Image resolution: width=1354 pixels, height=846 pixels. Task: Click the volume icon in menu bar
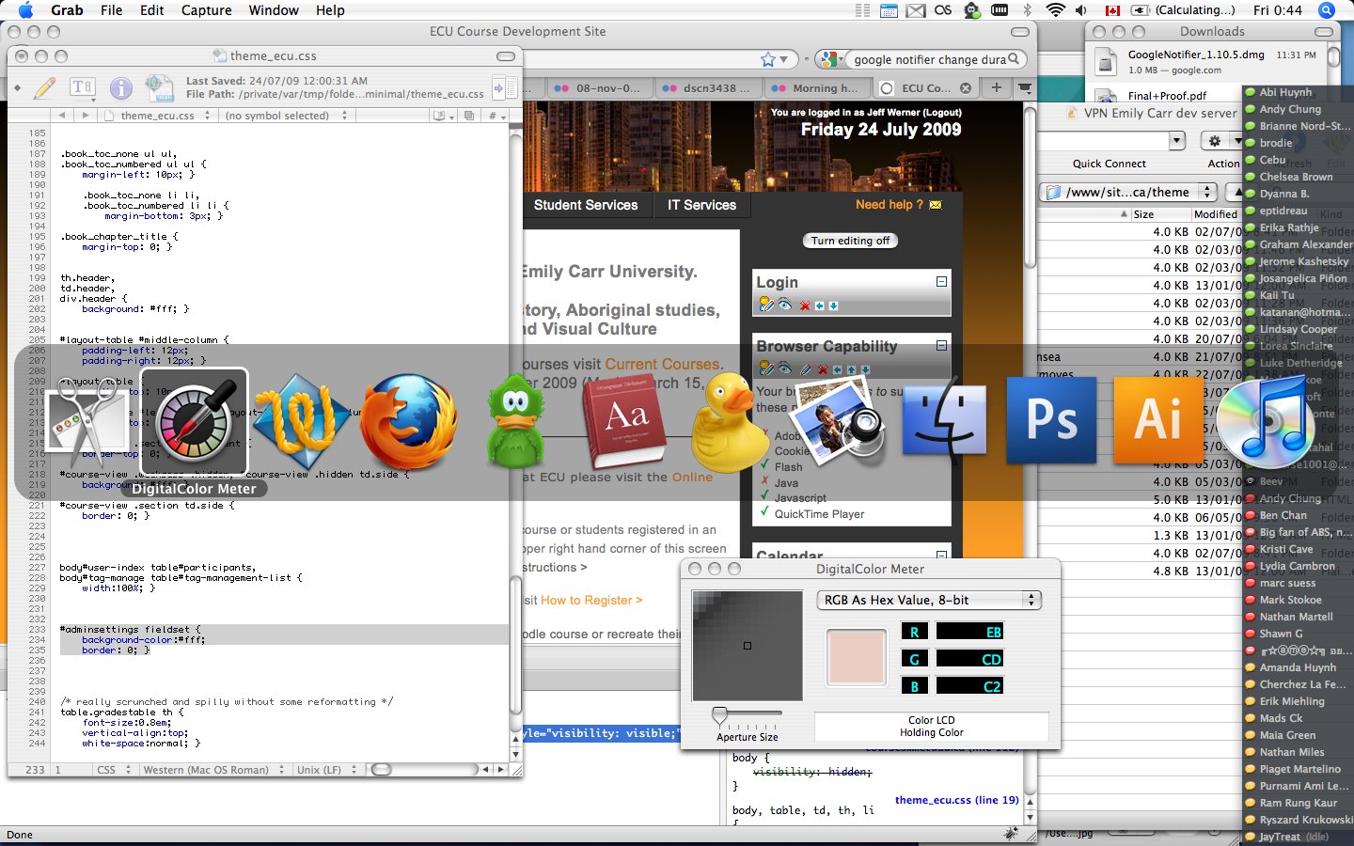pos(1081,10)
